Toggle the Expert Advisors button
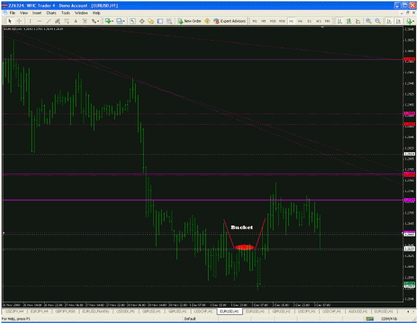418x323 pixels. click(x=229, y=21)
